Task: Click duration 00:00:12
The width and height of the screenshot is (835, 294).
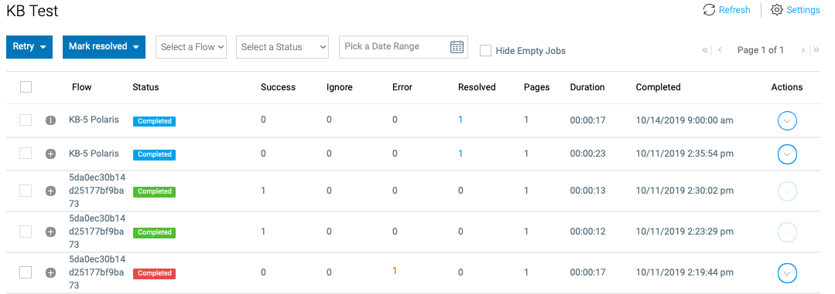Action: click(588, 231)
